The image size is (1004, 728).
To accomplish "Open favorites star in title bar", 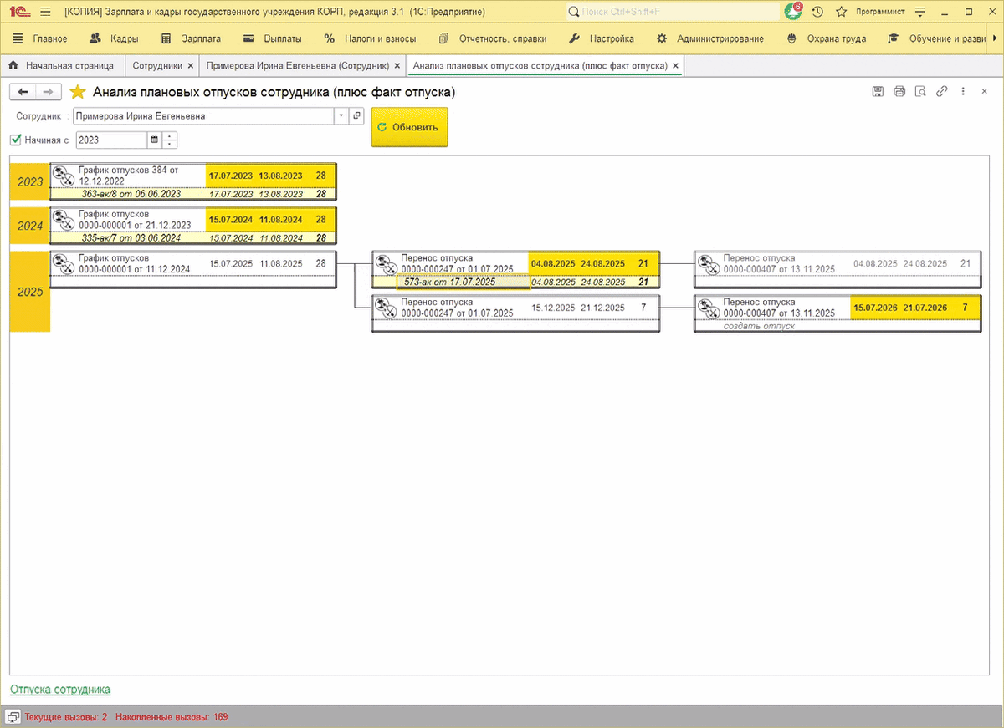I will pos(841,12).
